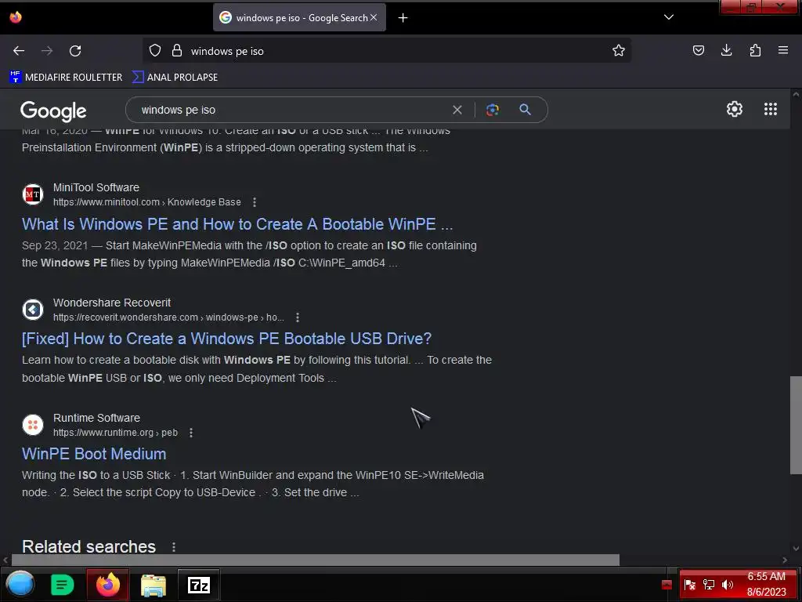The height and width of the screenshot is (602, 802).
Task: Click the blue magnifier search button
Action: click(526, 110)
